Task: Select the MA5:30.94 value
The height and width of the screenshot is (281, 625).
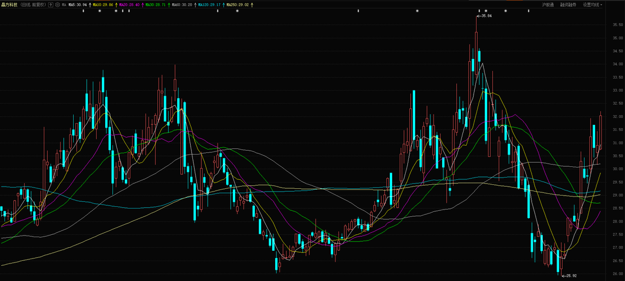Action: 77,4
